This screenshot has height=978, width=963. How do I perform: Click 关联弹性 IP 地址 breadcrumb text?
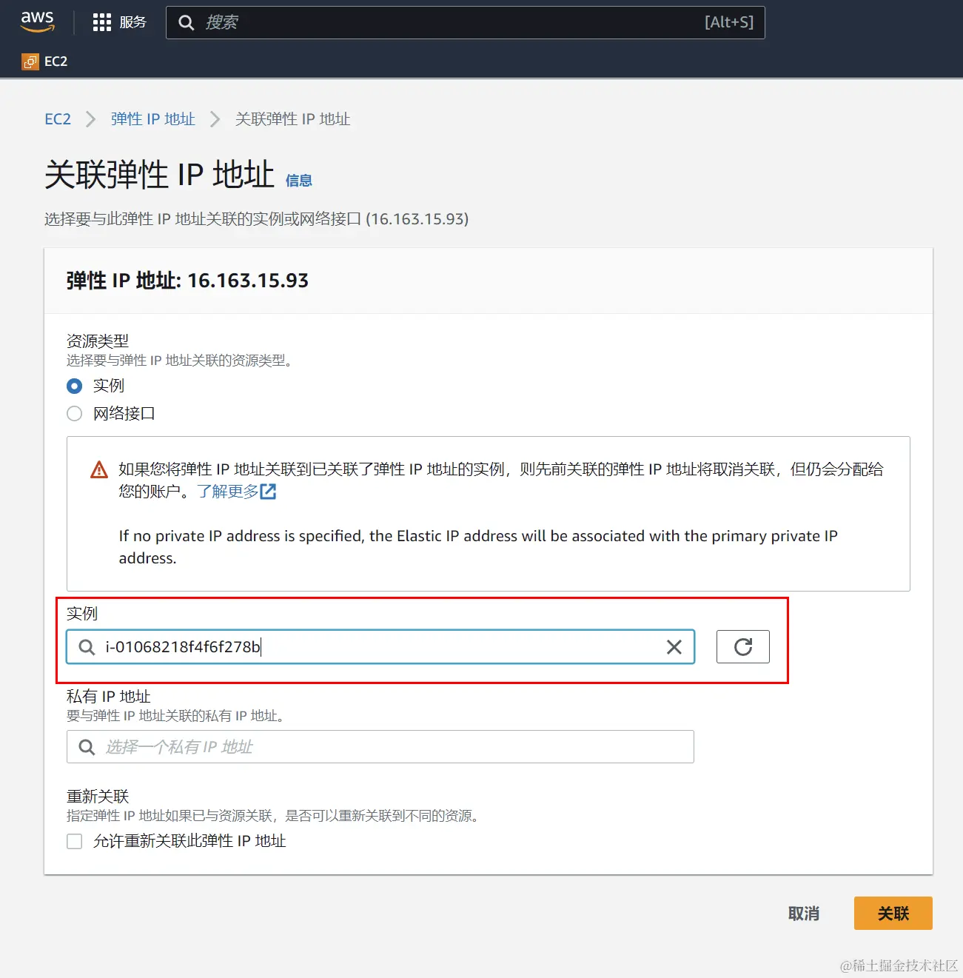[293, 119]
